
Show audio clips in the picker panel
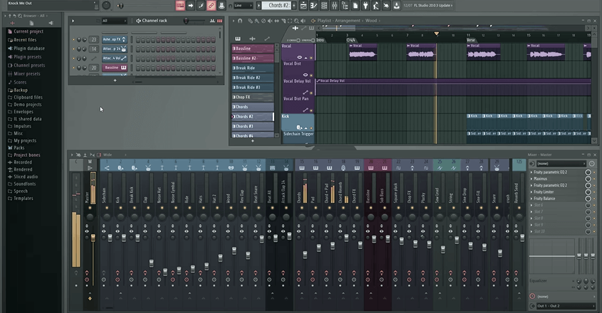pos(252,38)
